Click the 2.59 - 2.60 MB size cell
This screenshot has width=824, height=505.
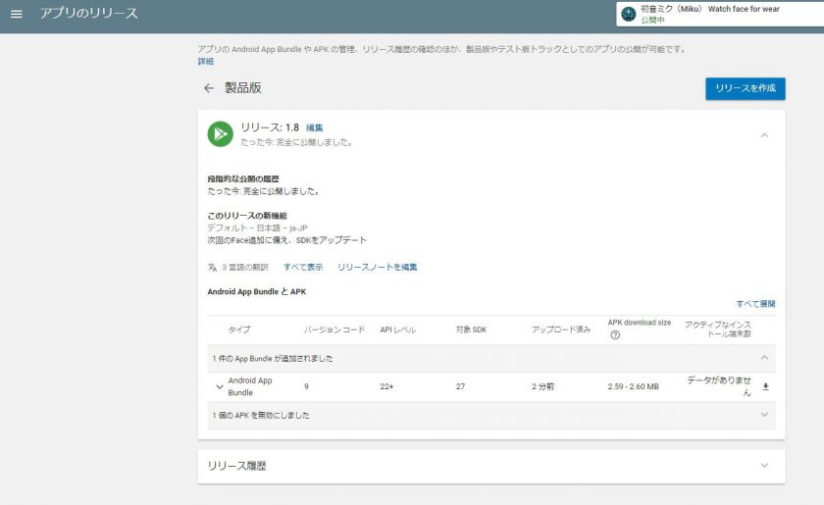pos(634,386)
